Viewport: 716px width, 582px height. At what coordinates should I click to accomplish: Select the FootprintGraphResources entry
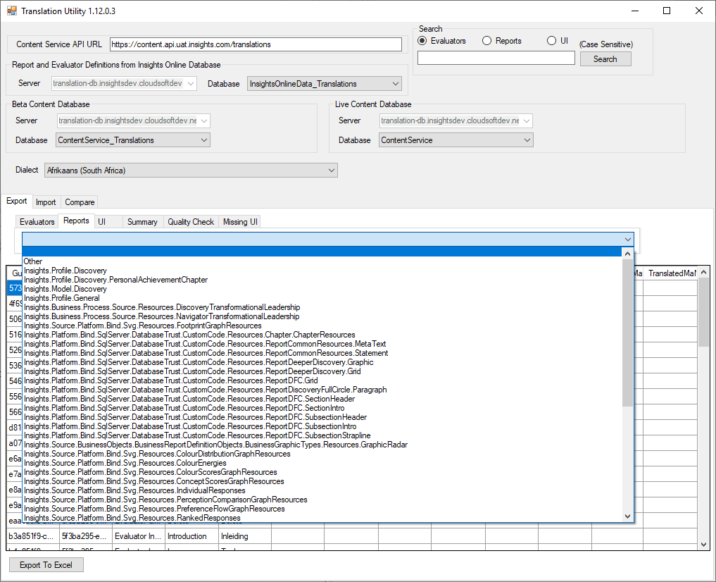(x=322, y=326)
